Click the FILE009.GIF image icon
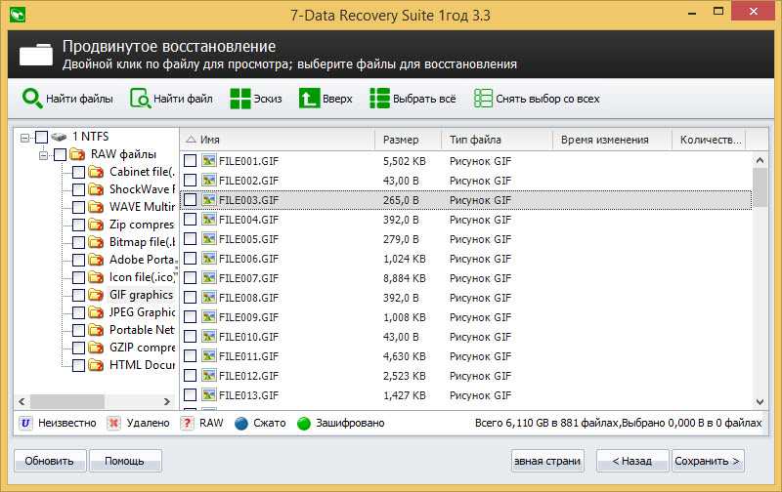782x492 pixels. click(209, 316)
